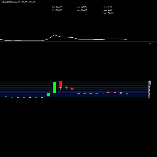Image resolution: width=157 pixels, height=157 pixels.
Task: Select the close value 'C: 38.00'
Action: point(57,10)
